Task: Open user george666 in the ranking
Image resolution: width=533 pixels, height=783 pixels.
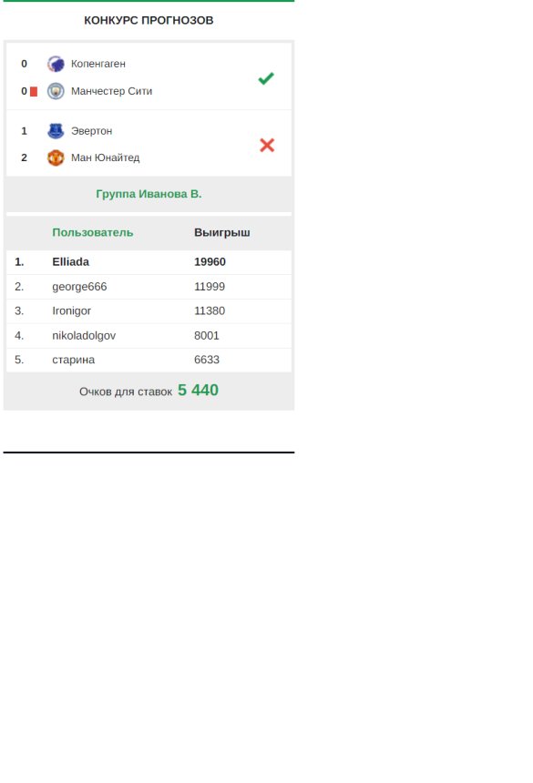Action: coord(79,287)
